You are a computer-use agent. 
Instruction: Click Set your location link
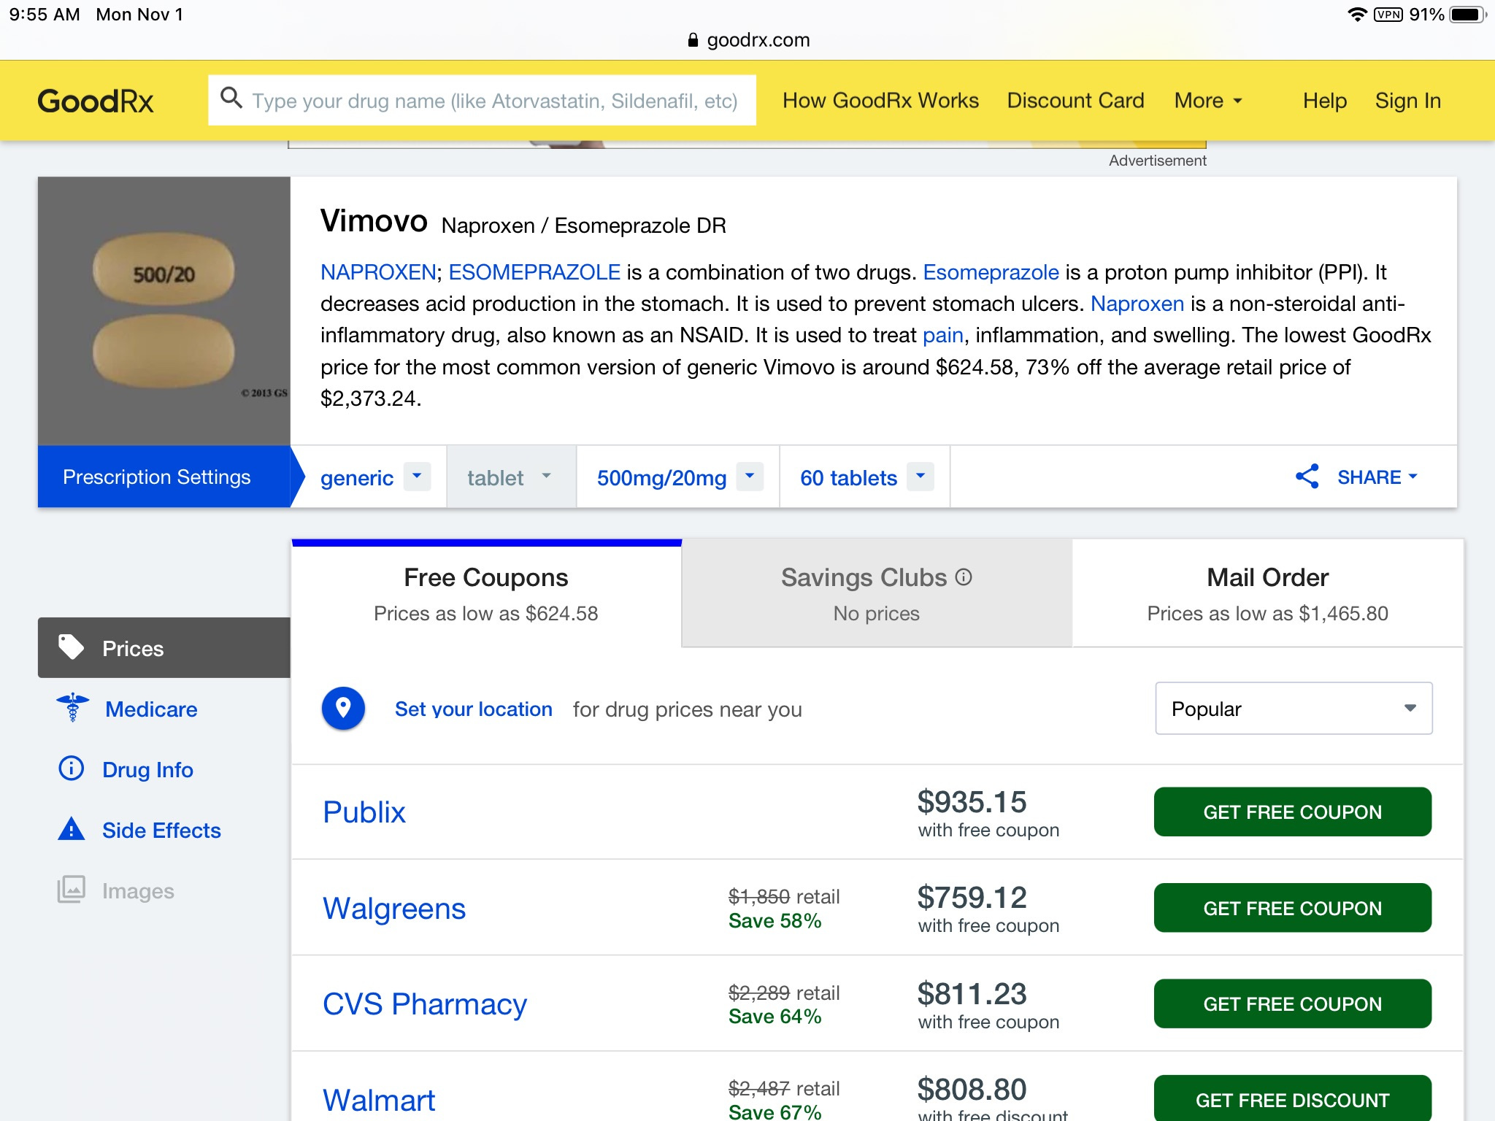coord(473,709)
